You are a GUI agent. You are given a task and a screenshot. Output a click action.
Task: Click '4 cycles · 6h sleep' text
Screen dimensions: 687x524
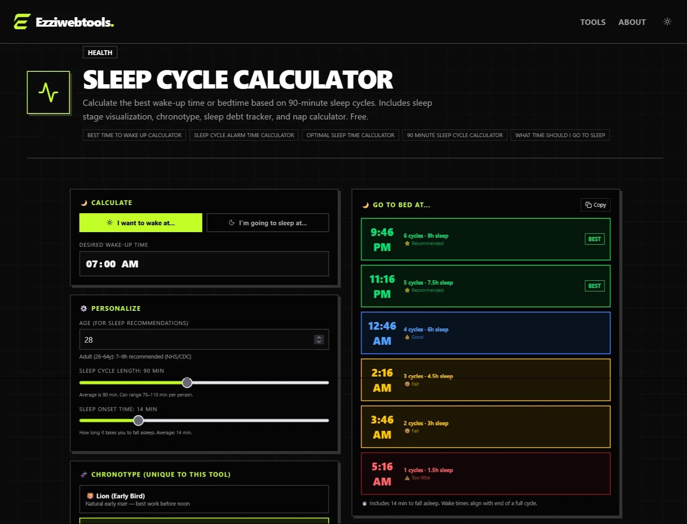coord(426,329)
